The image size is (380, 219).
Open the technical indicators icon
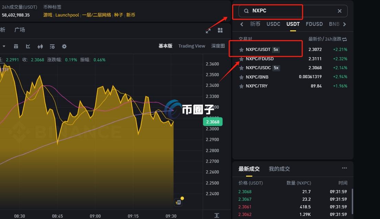[52, 46]
